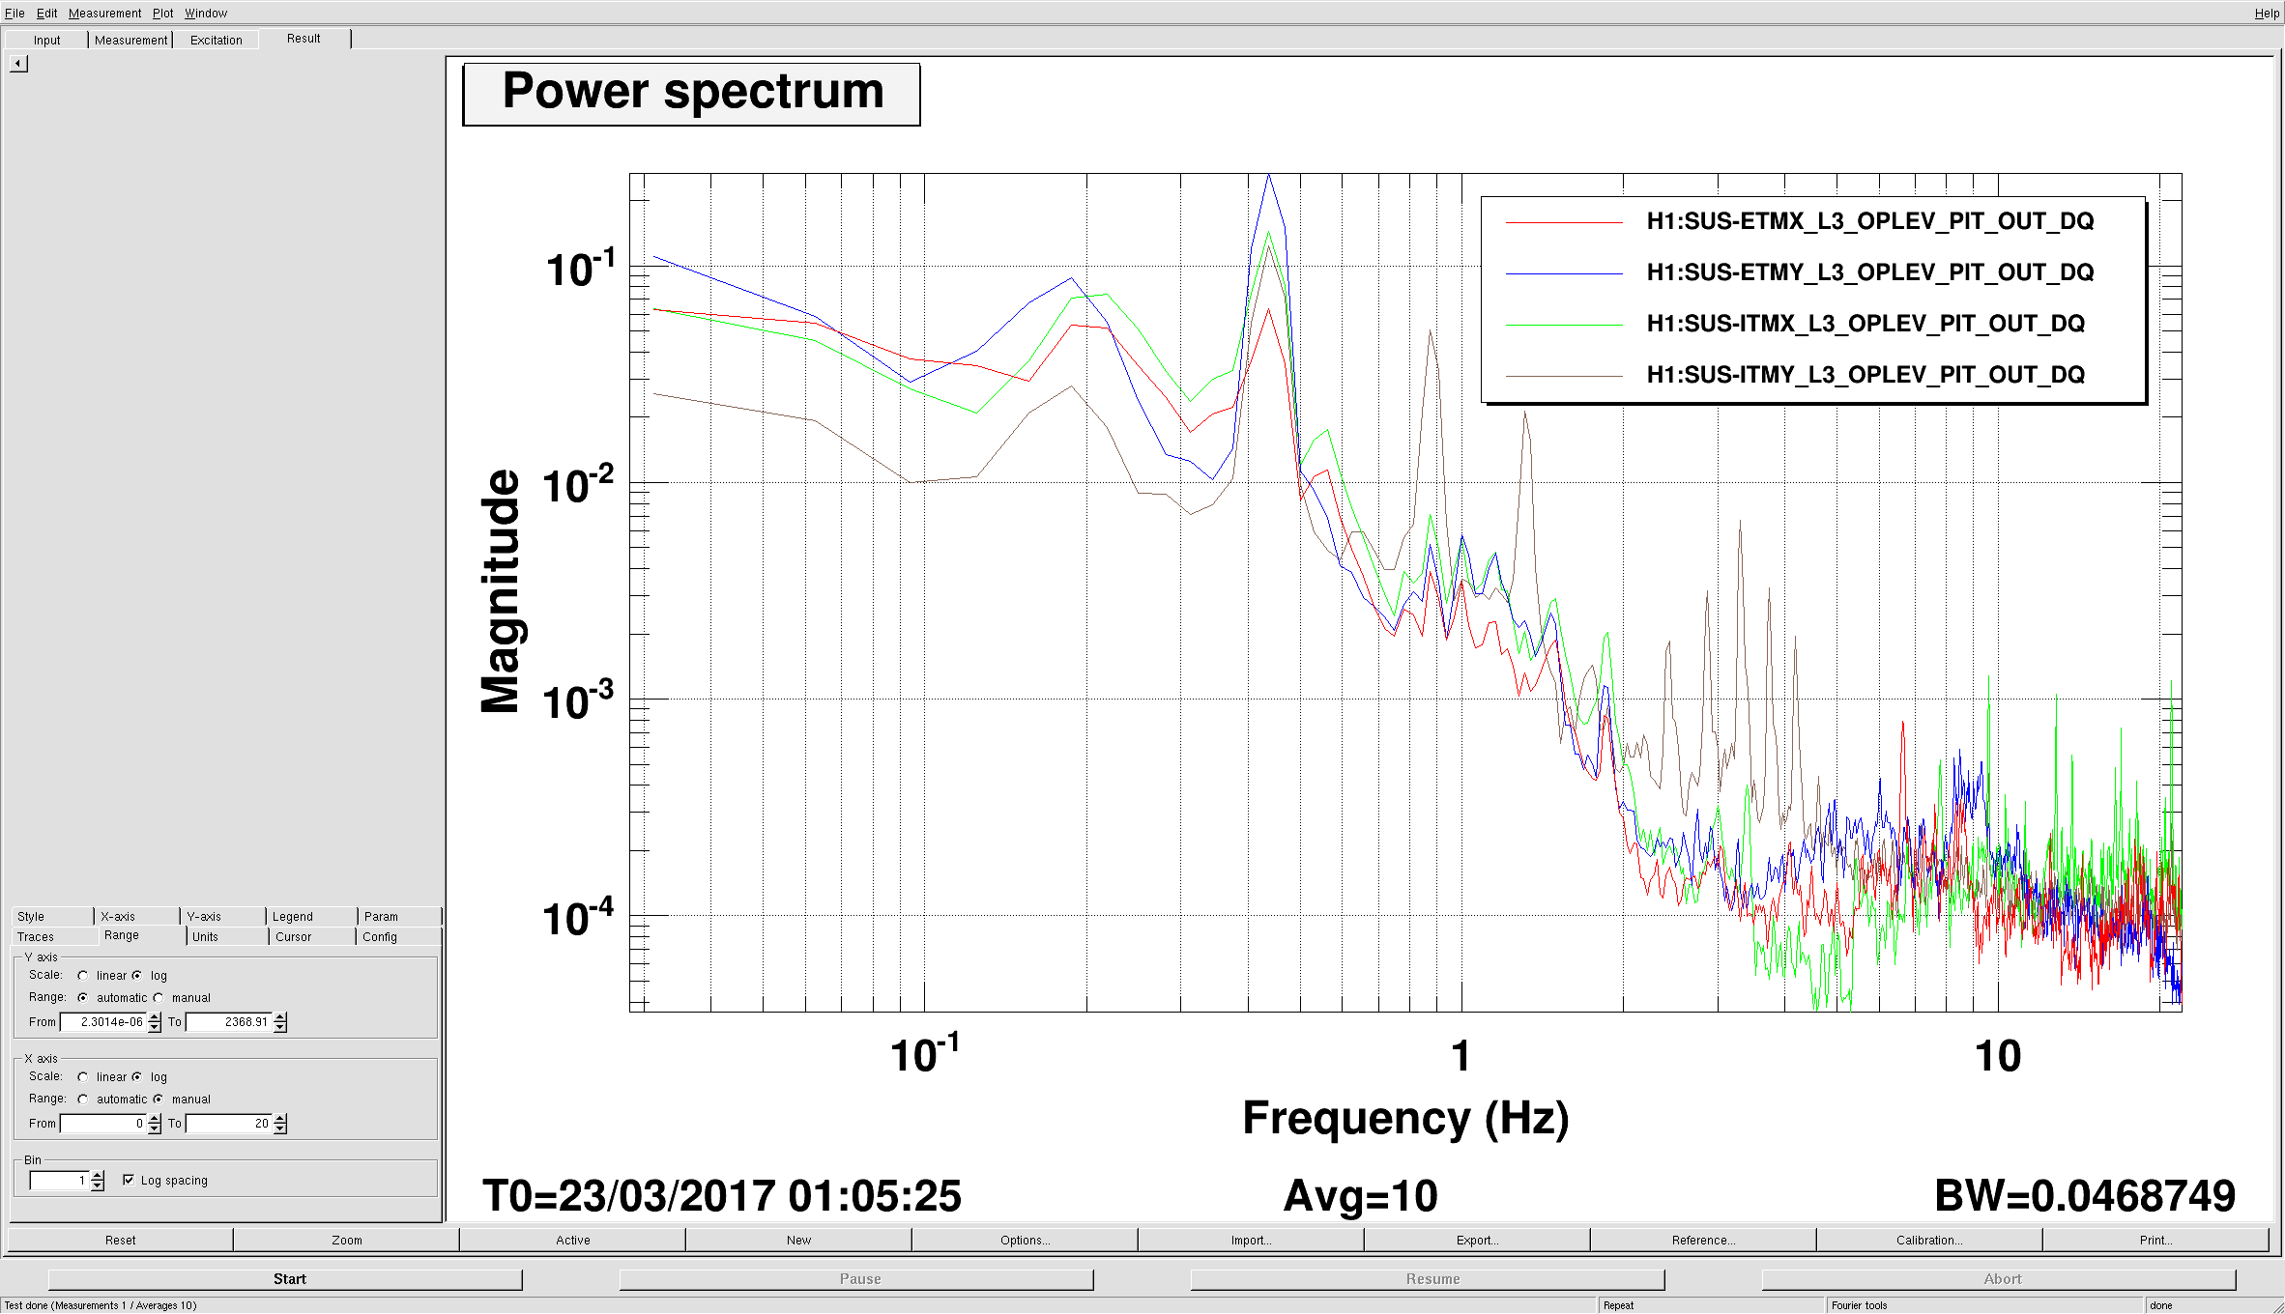Viewport: 2285px width, 1314px height.
Task: Open the X-axis options tab
Action: pos(136,916)
